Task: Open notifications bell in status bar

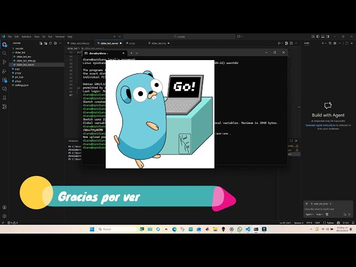Action: (x=353, y=222)
